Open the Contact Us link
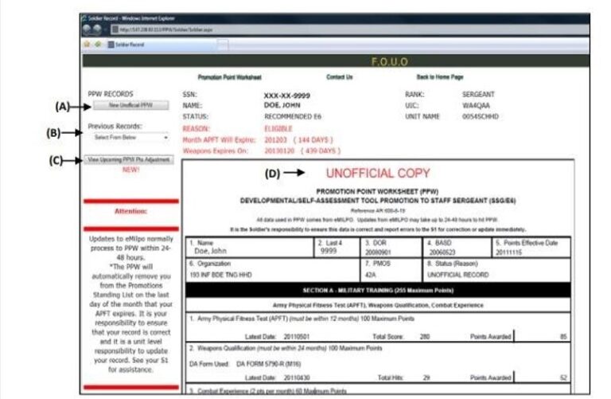 340,76
